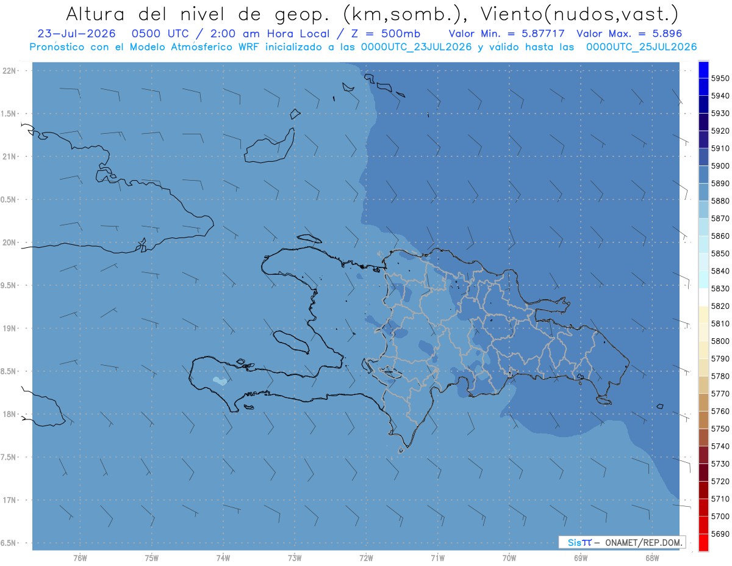Viewport: 732px width, 566px height.
Task: Click the "73W" longitude label
Action: [295, 557]
